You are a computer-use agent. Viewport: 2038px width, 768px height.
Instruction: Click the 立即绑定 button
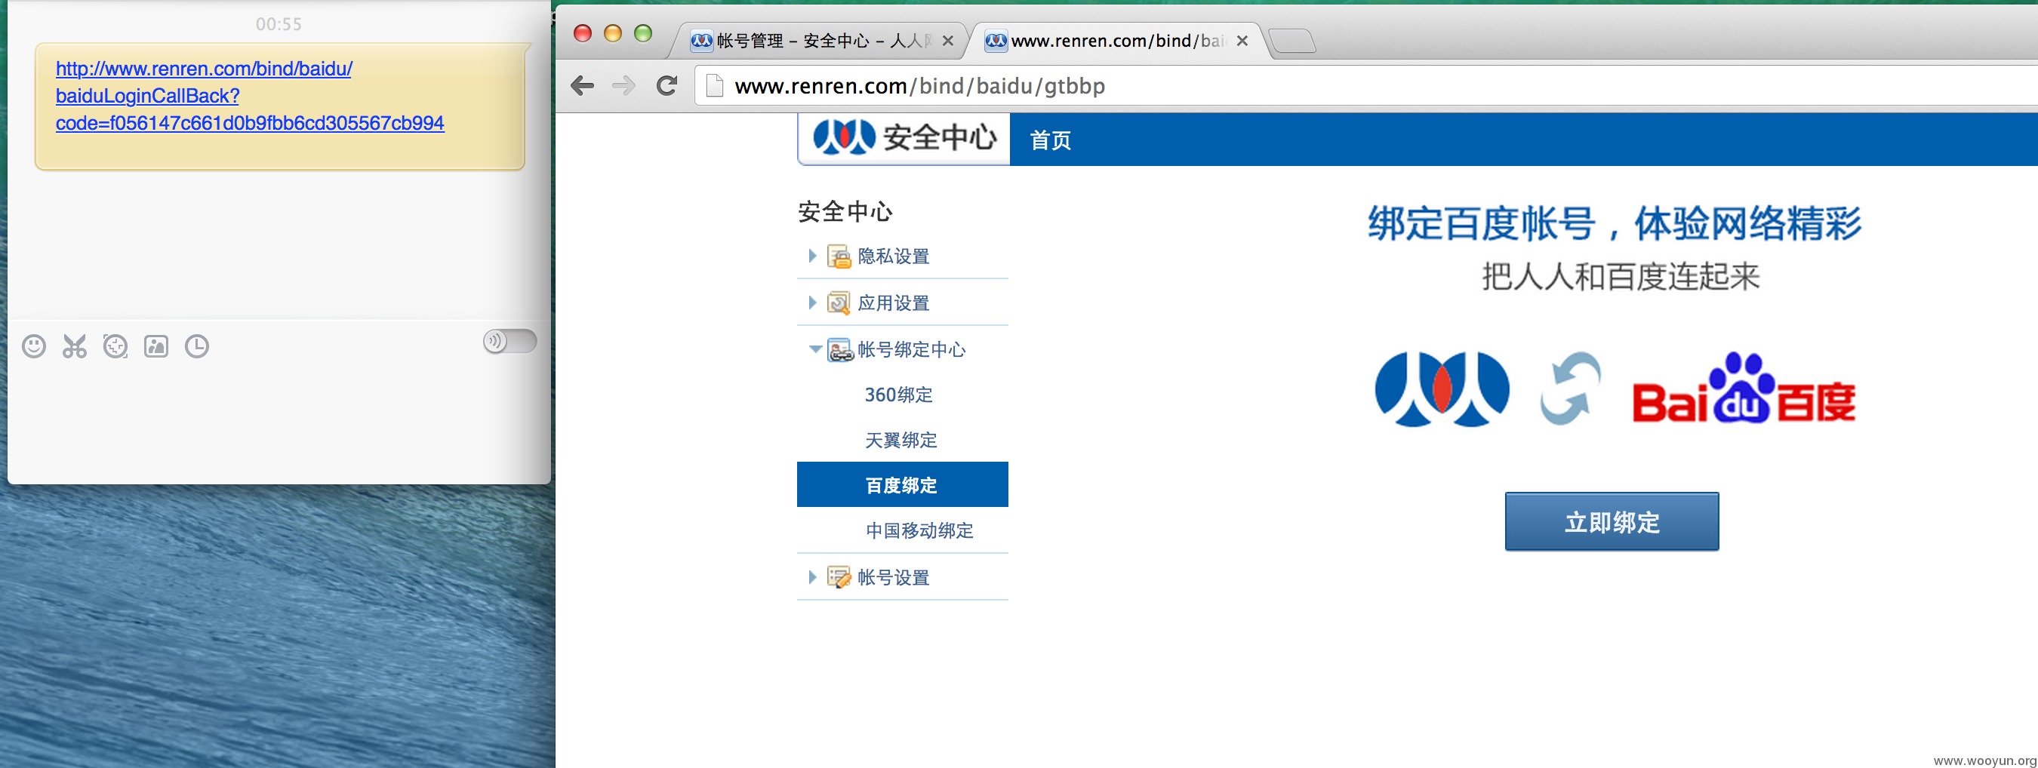click(x=1612, y=521)
